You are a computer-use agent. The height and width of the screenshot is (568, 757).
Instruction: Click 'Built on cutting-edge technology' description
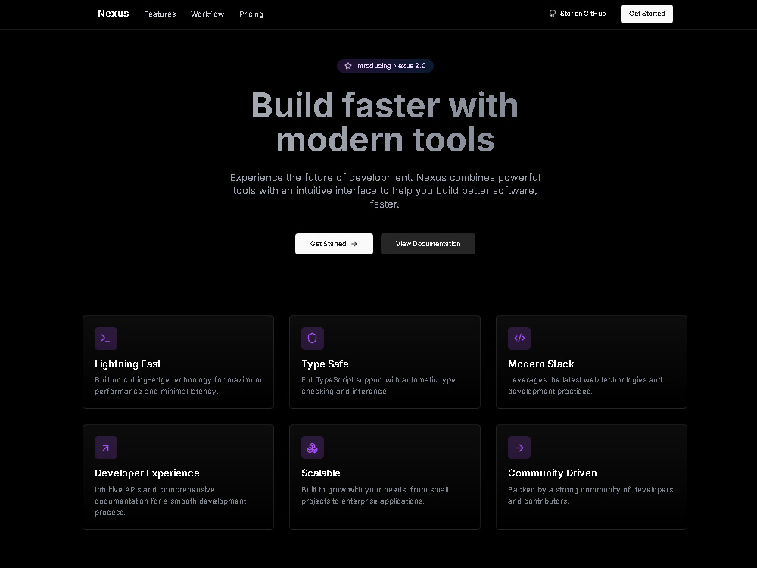coord(178,385)
